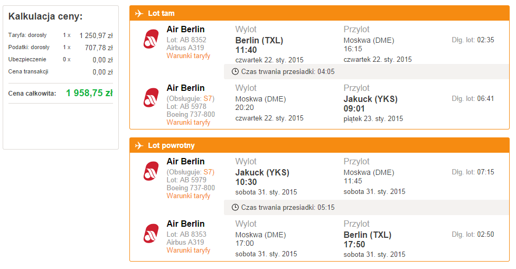This screenshot has width=516, height=269.
Task: Click Kalkulacja ceny heading
Action: click(45, 16)
